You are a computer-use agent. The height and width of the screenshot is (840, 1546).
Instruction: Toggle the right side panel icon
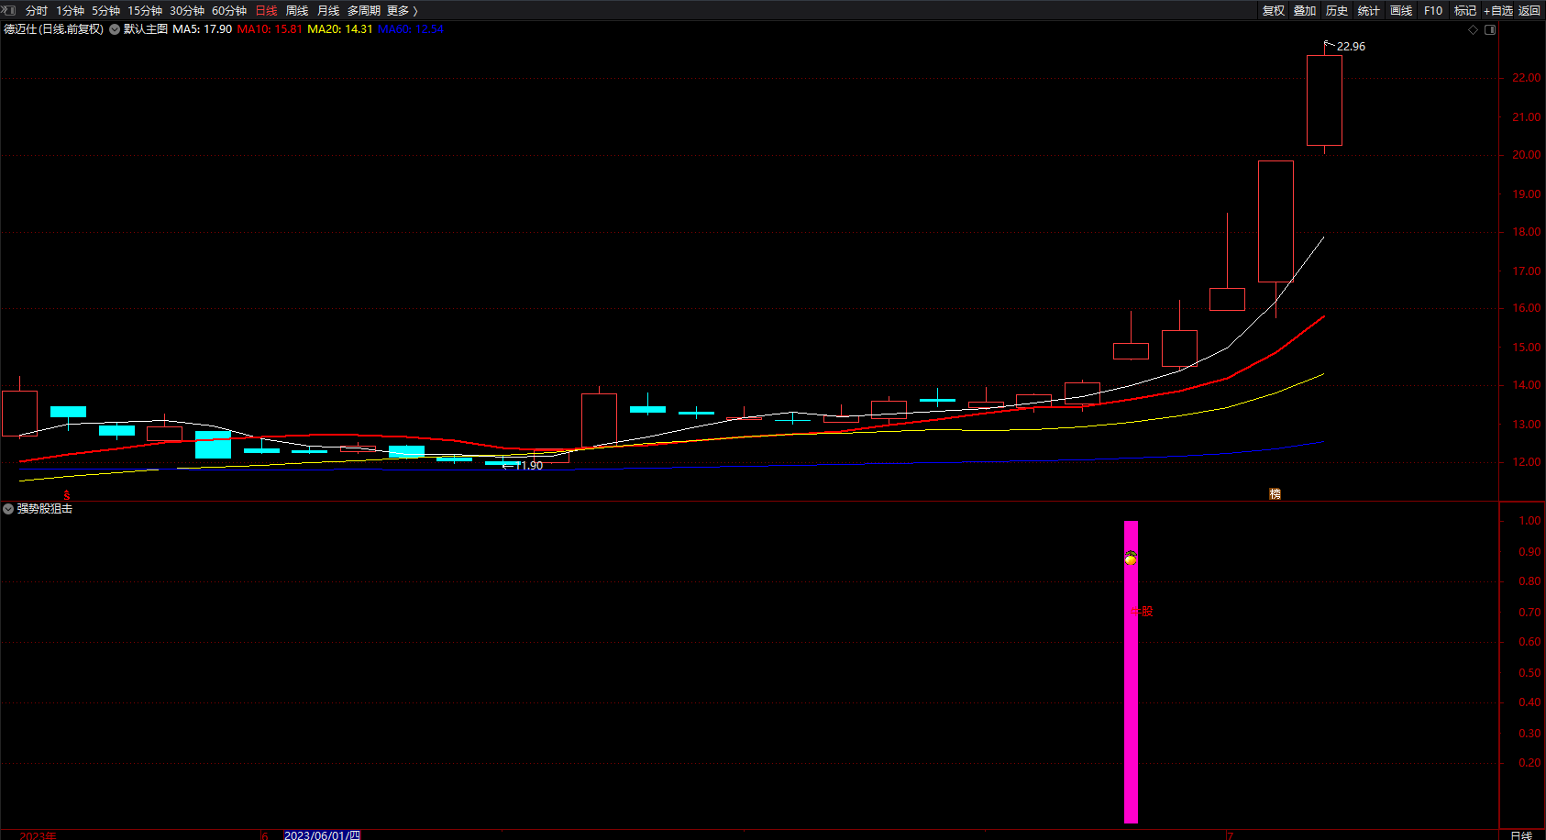[x=1490, y=30]
